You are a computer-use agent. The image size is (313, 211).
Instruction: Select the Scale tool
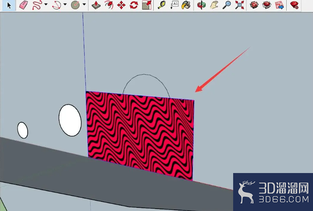point(147,5)
